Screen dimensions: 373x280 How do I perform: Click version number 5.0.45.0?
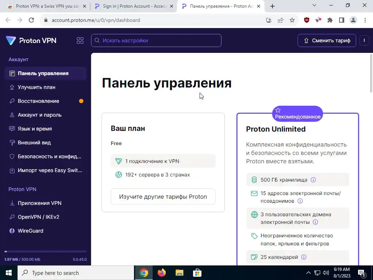click(x=80, y=259)
